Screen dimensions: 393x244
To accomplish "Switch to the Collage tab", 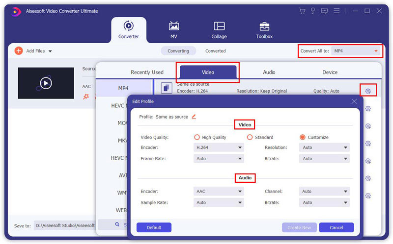I will pyautogui.click(x=219, y=30).
